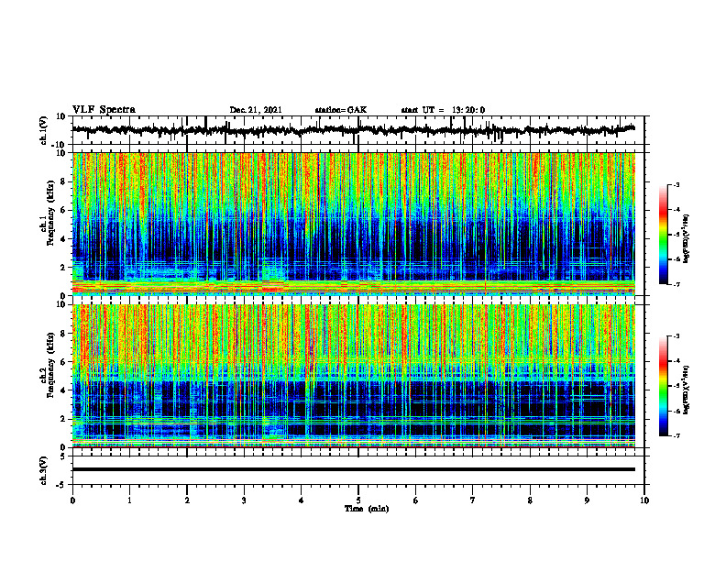Click the "2" kHz tick on ch.2 spectrogram axis

coord(63,419)
